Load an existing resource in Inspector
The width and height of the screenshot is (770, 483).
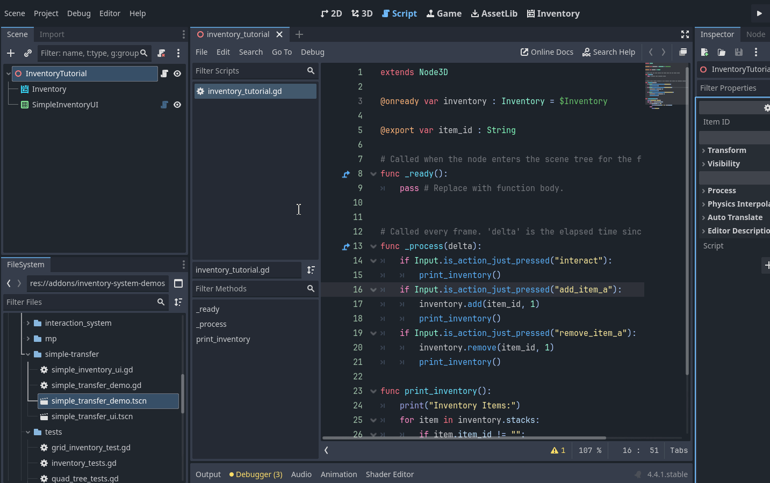pos(722,52)
